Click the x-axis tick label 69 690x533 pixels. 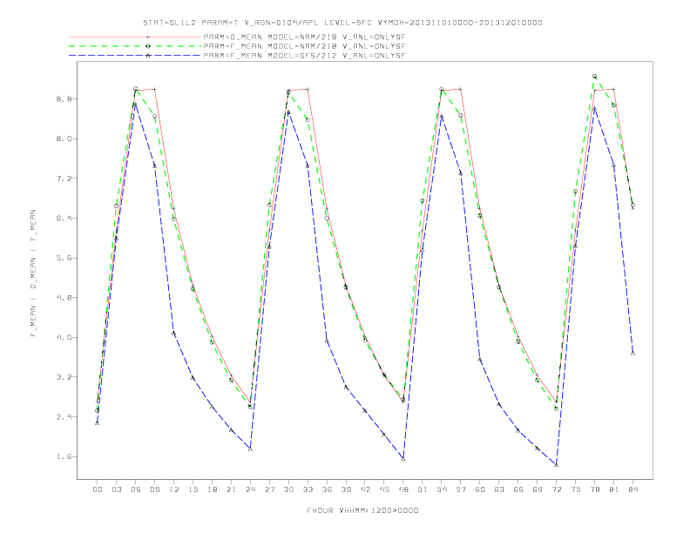pos(538,489)
